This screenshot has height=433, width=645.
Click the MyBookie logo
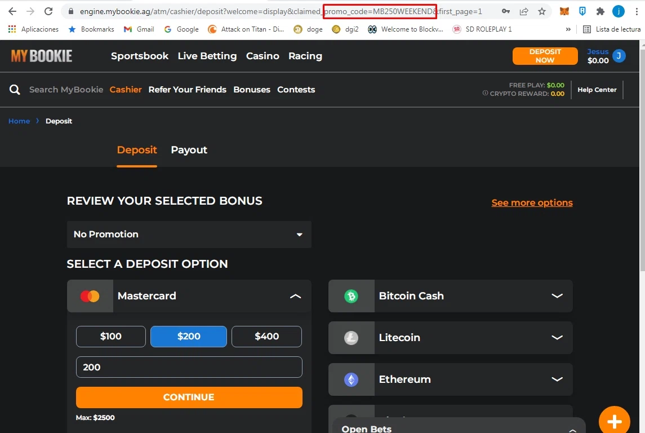42,56
